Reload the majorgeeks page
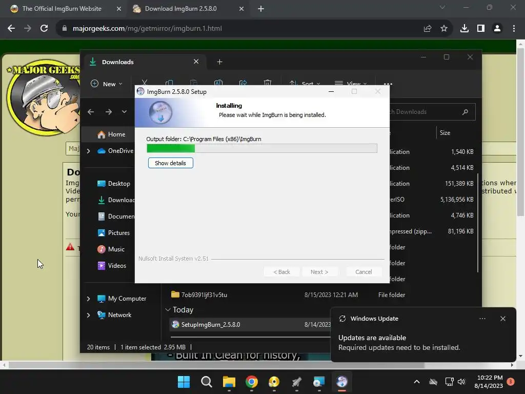 44,29
